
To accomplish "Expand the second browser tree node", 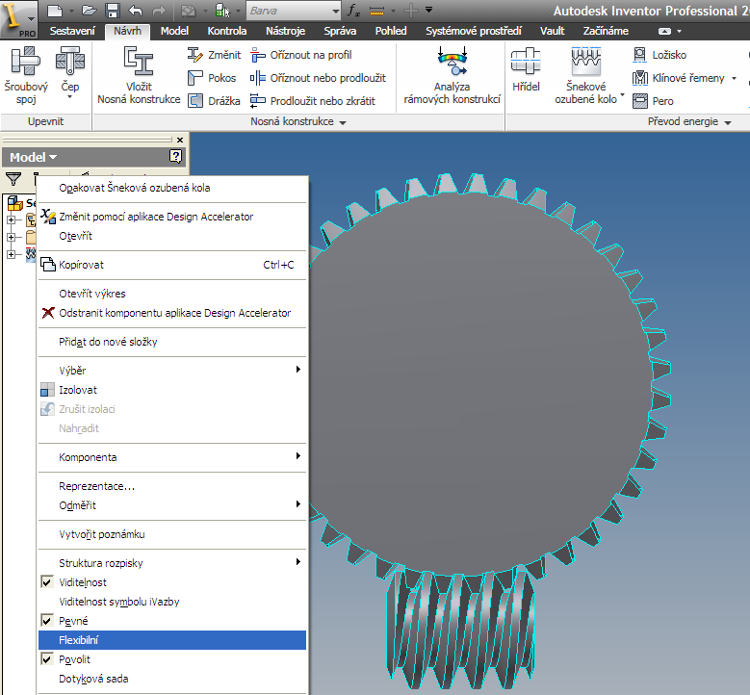I will click(x=11, y=237).
